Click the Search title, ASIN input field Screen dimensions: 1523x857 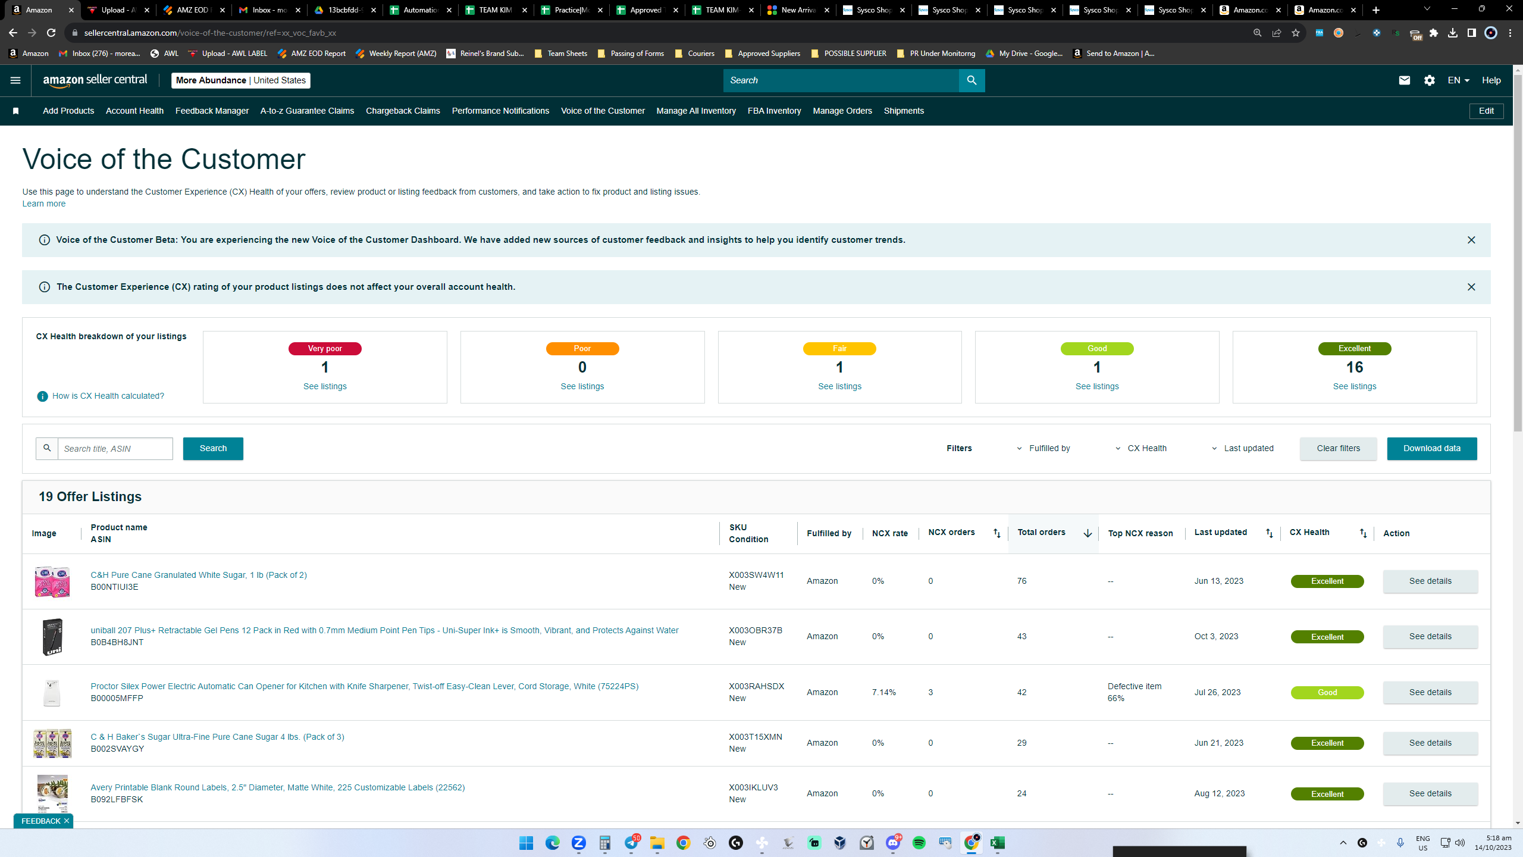point(115,449)
